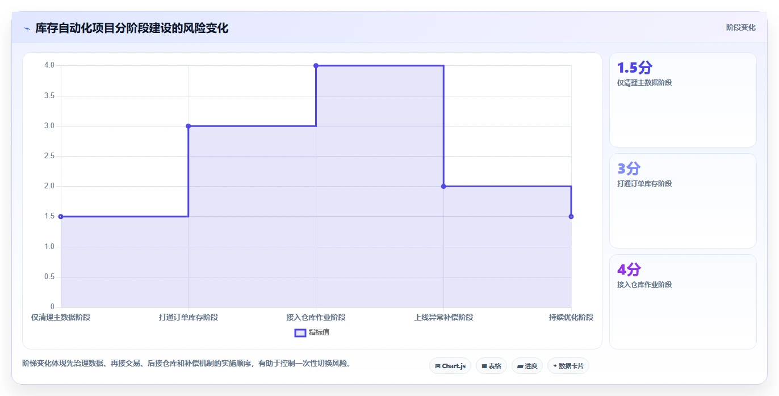Screen dimensions: 779x396
Task: Select the data point for 持续优化阶段
Action: pyautogui.click(x=571, y=216)
